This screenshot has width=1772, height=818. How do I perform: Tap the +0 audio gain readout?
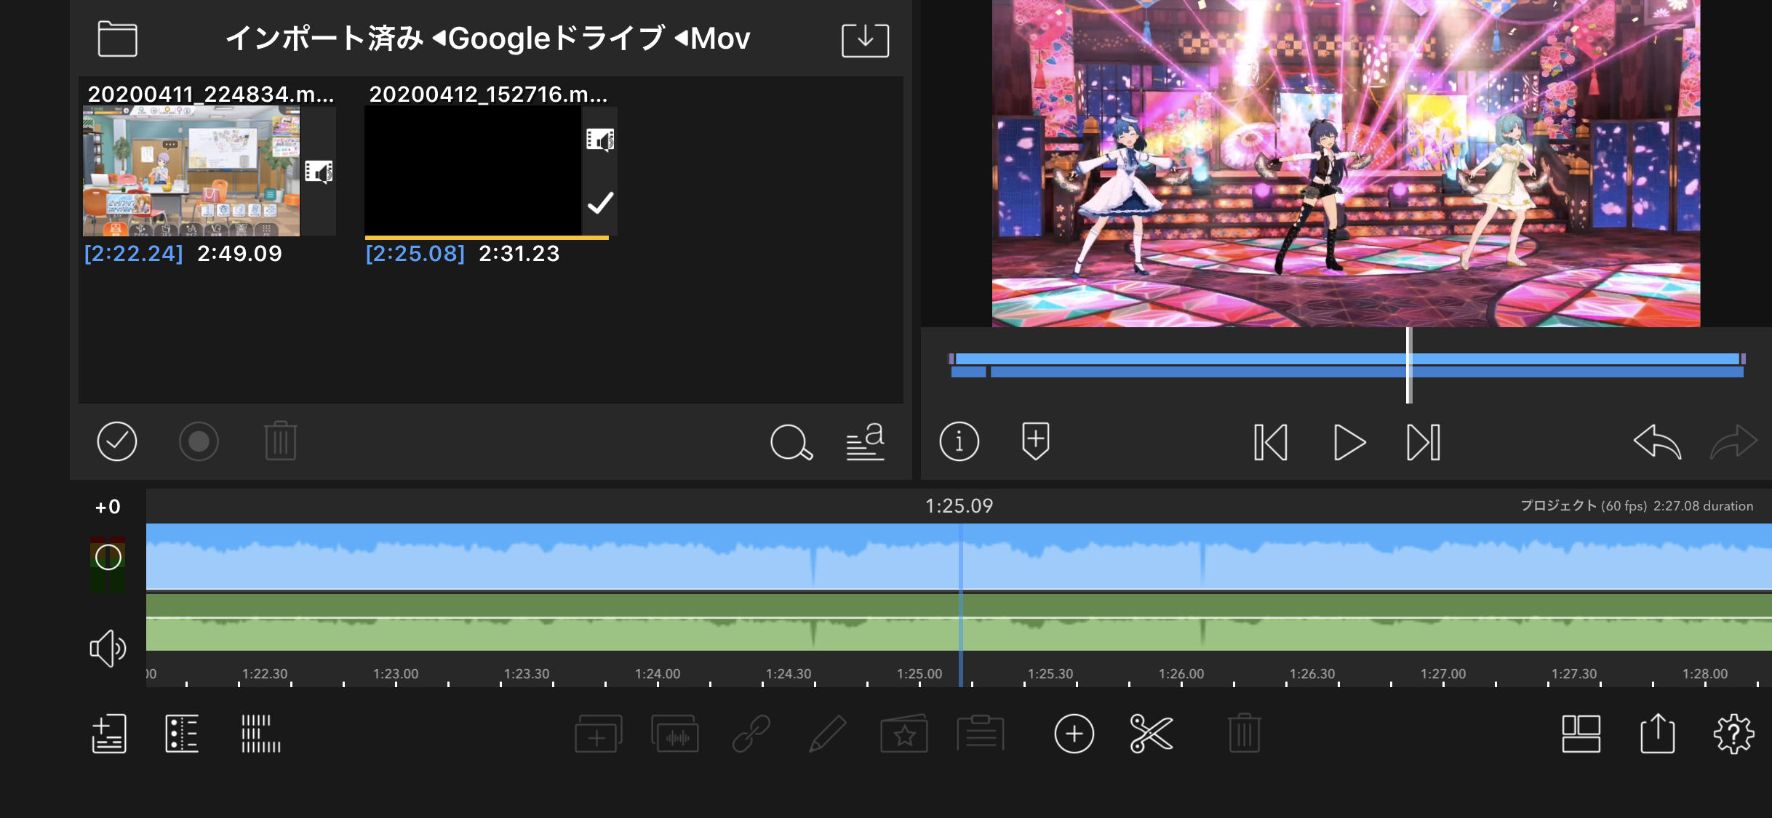click(108, 507)
